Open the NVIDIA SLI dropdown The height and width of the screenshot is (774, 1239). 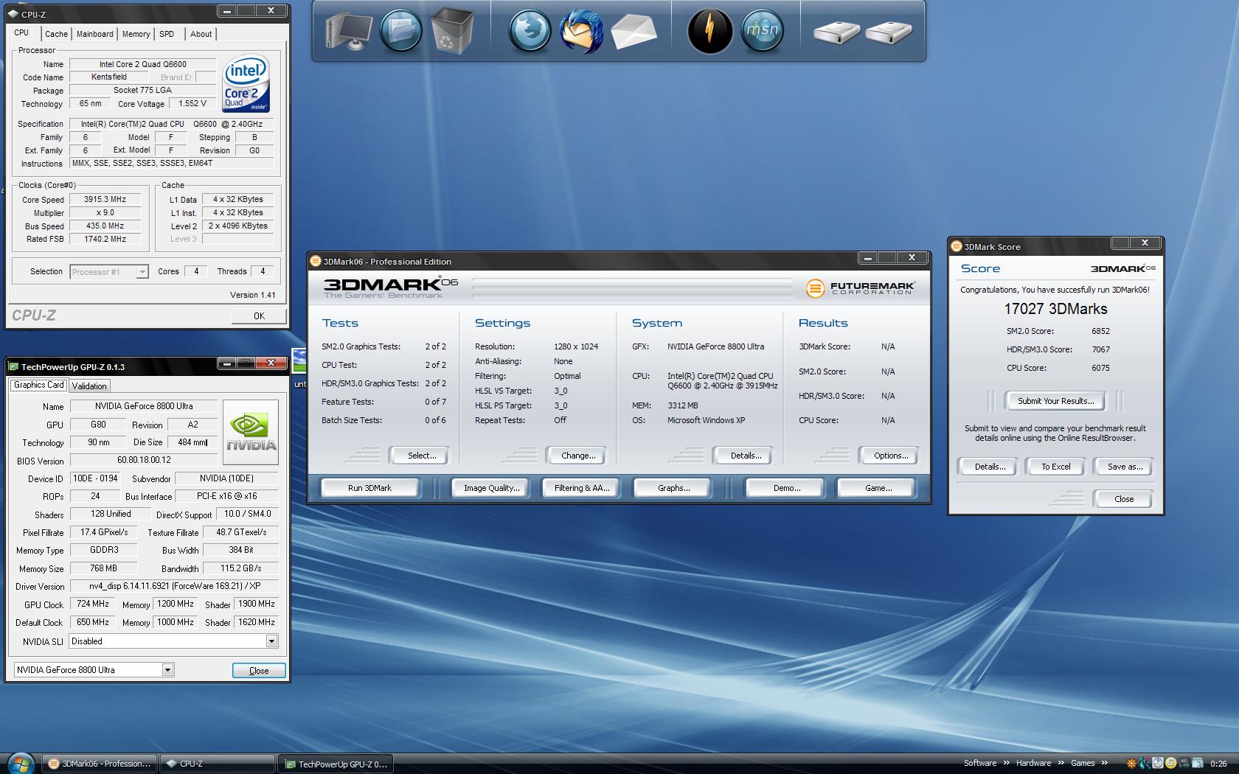(271, 641)
